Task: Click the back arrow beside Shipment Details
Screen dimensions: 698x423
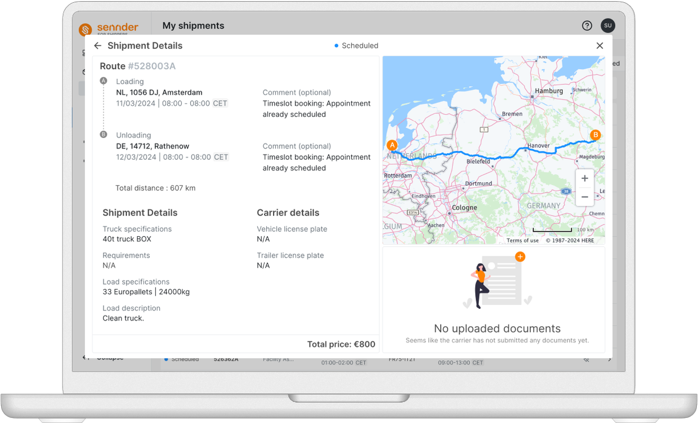Action: tap(98, 46)
